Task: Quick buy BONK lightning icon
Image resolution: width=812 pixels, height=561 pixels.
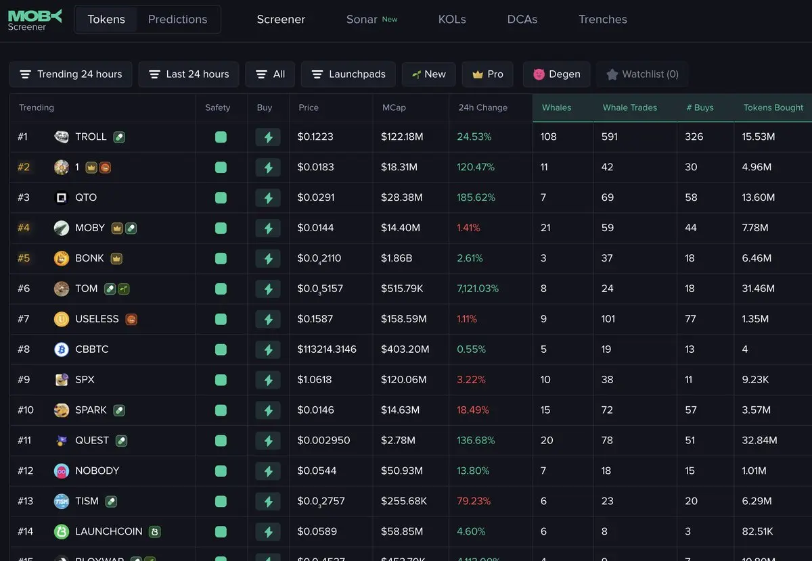Action: pos(268,259)
